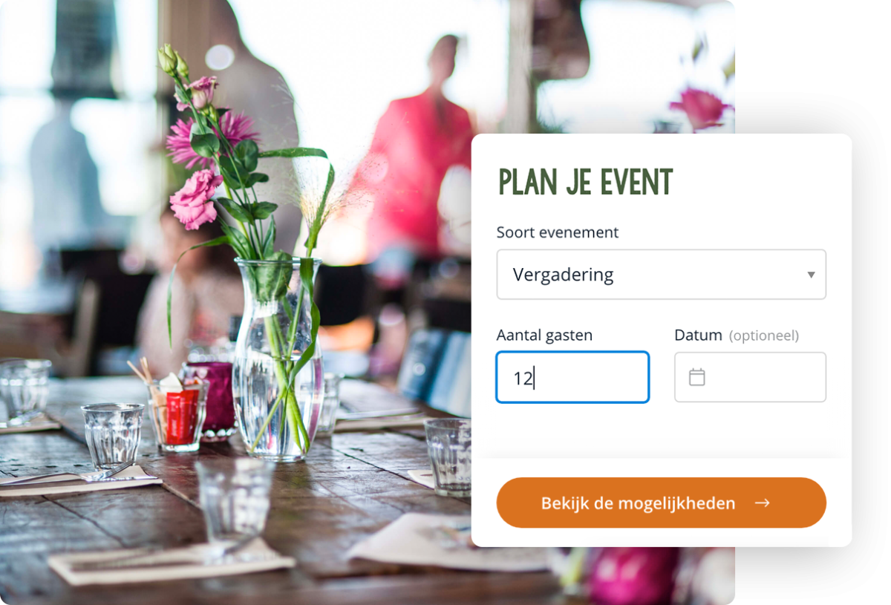Click the calendar icon in Datum field
Image resolution: width=891 pixels, height=605 pixels.
coord(696,377)
